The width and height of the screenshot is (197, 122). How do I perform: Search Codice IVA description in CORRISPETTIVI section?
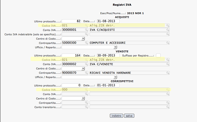pos(167,90)
